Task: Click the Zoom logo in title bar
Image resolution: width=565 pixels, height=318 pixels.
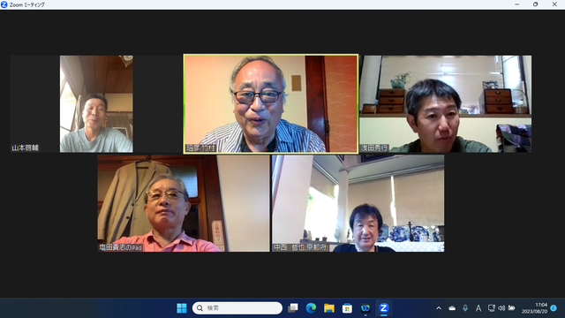Action: [x=4, y=4]
